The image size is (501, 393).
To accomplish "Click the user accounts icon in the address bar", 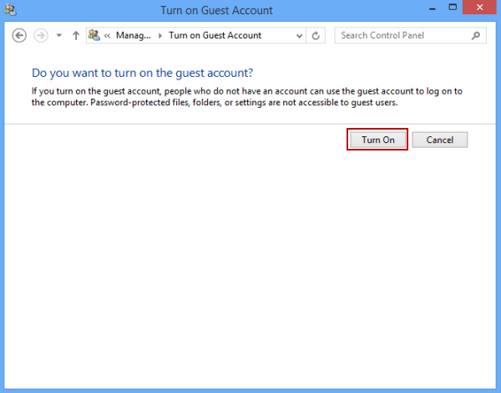I will coord(94,36).
